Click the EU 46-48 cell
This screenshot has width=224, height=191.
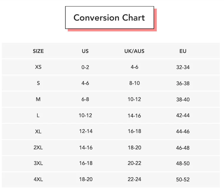coord(183,148)
